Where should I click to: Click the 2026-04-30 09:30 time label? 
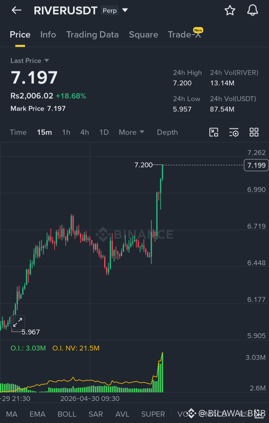[x=90, y=398]
